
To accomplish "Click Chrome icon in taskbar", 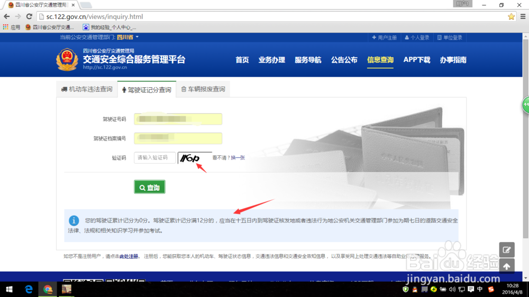I will point(48,289).
